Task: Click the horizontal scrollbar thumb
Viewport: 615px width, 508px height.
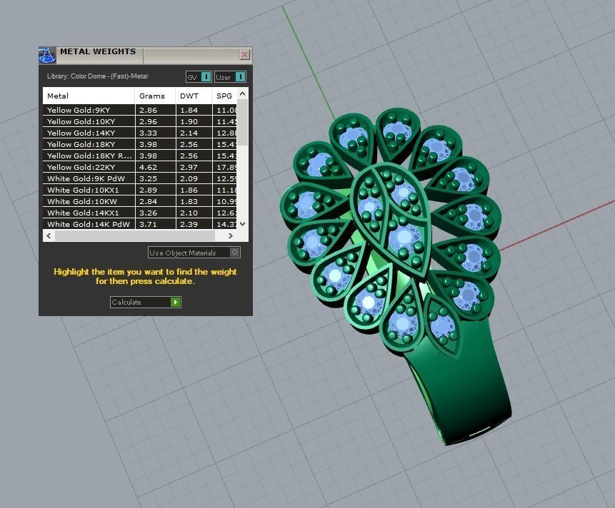Action: point(134,235)
